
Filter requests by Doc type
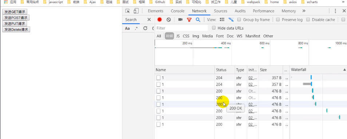pyautogui.click(x=230, y=36)
